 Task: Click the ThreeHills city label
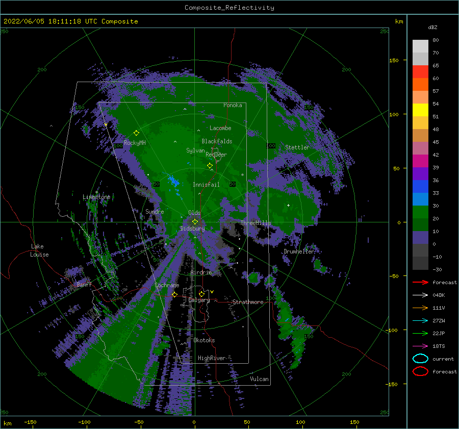[x=256, y=223]
